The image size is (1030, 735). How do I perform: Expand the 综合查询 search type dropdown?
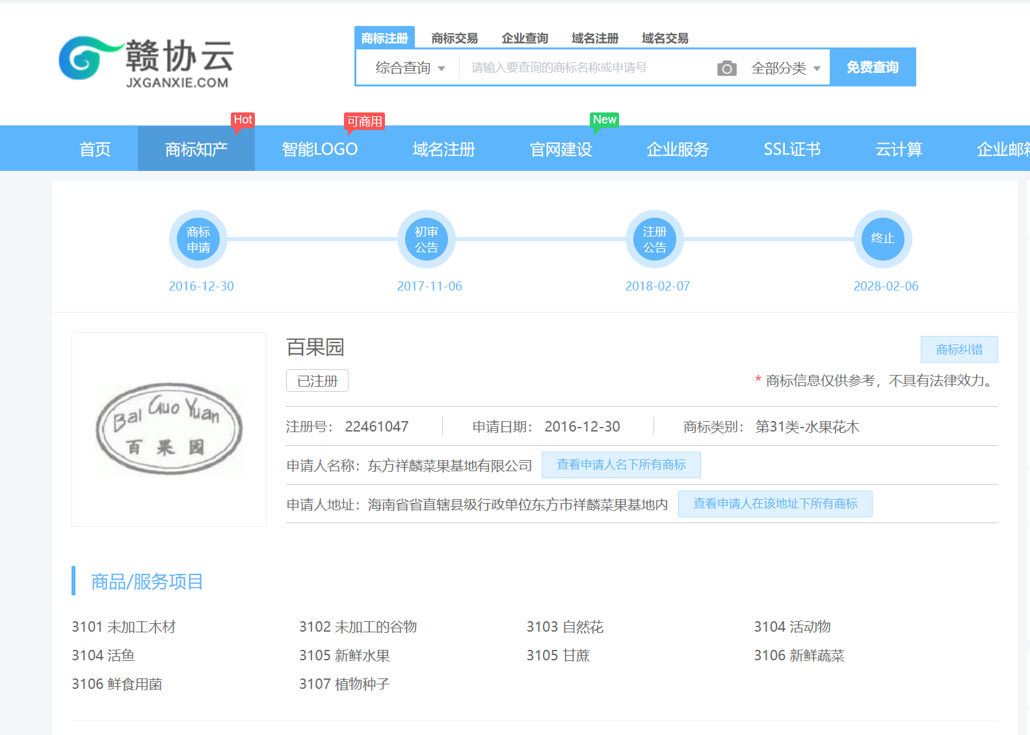[x=410, y=68]
